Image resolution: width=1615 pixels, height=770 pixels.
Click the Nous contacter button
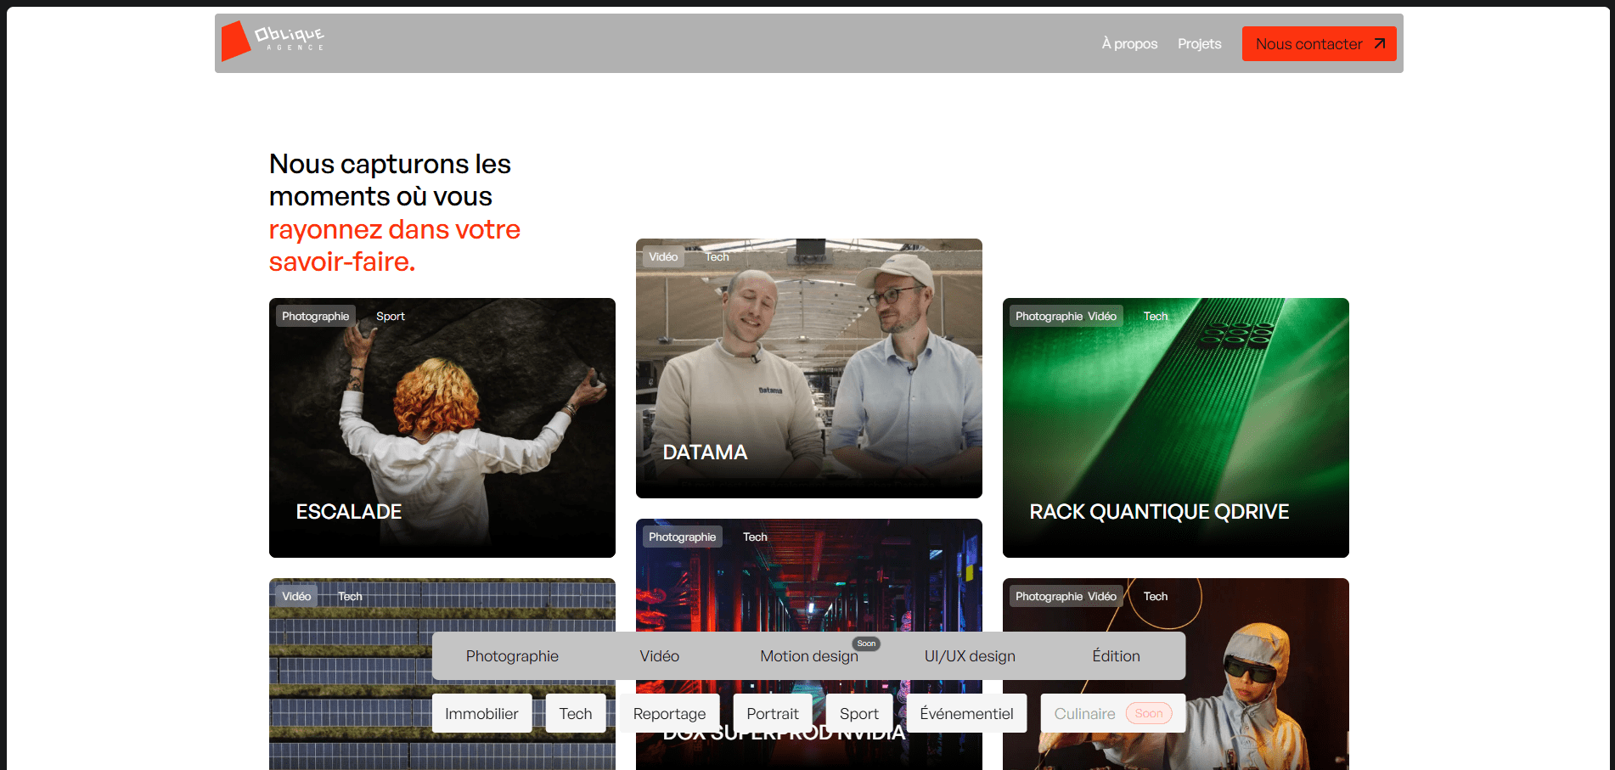[1319, 44]
